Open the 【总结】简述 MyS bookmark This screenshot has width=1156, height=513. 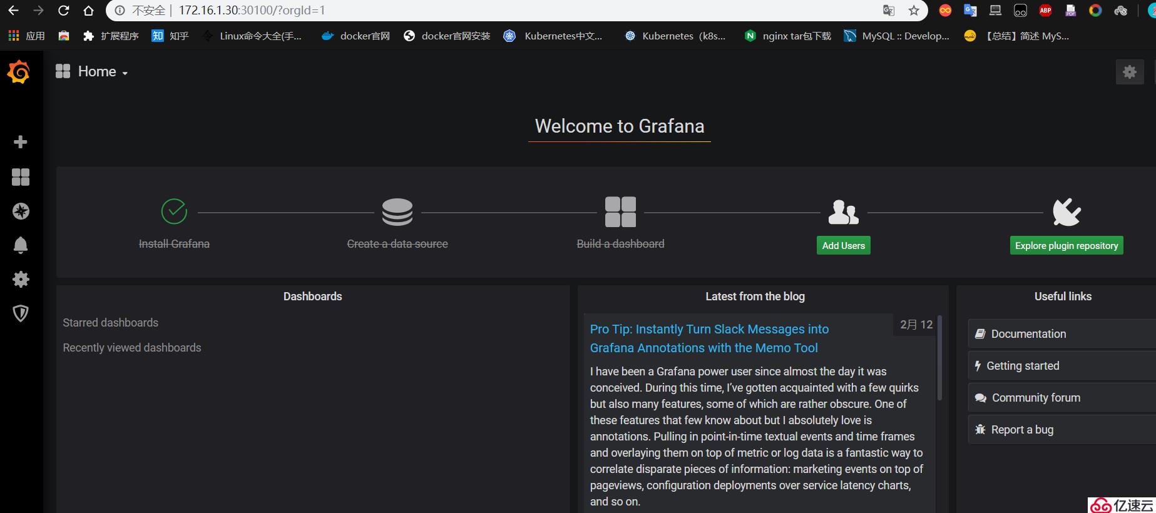pyautogui.click(x=1017, y=36)
